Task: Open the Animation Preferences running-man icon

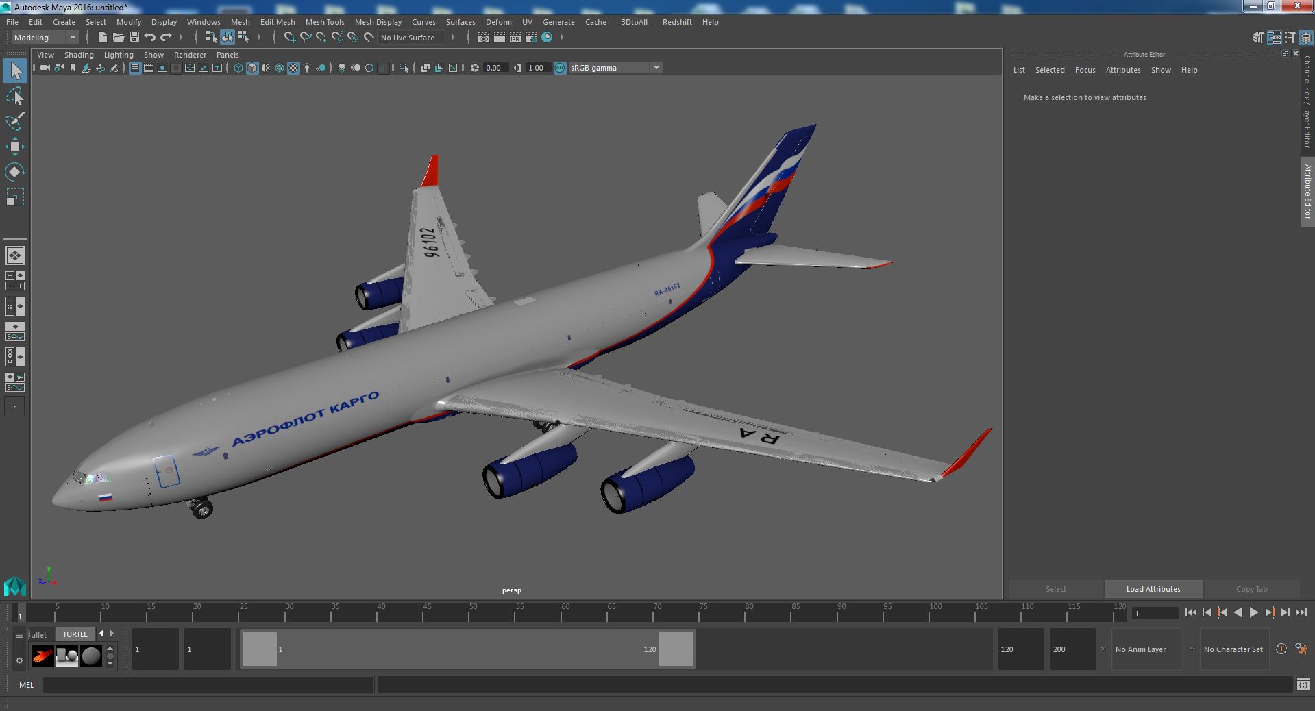Action: 1301,649
